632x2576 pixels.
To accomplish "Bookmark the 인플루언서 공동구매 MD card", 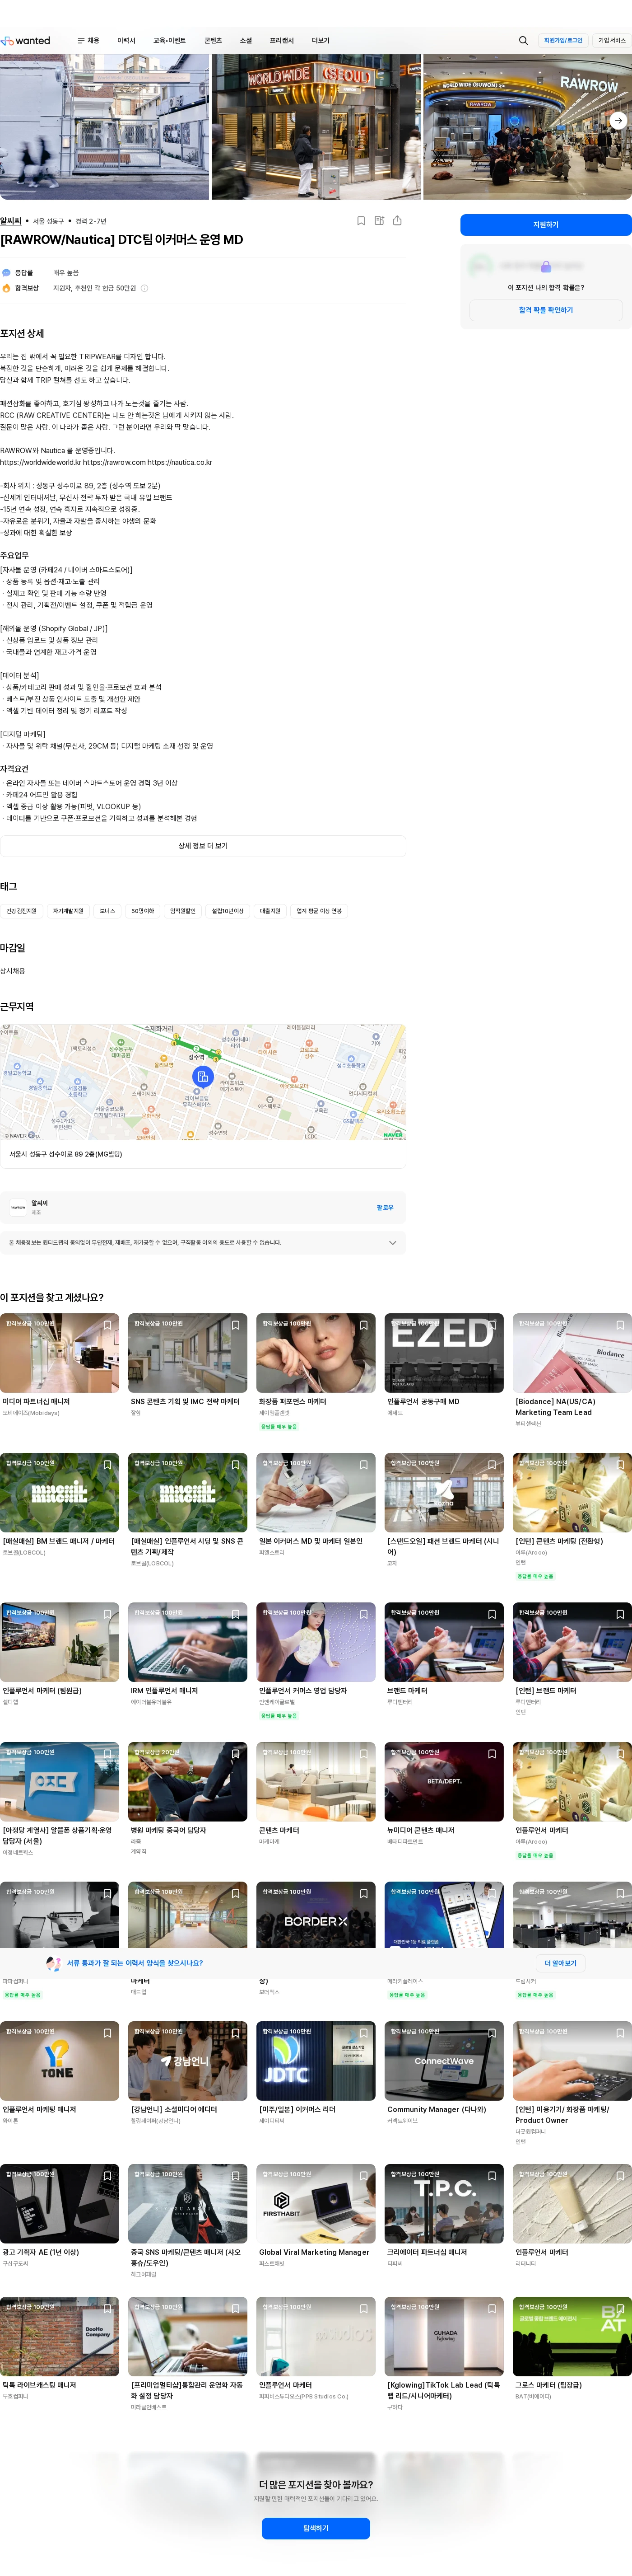I will pyautogui.click(x=491, y=1325).
